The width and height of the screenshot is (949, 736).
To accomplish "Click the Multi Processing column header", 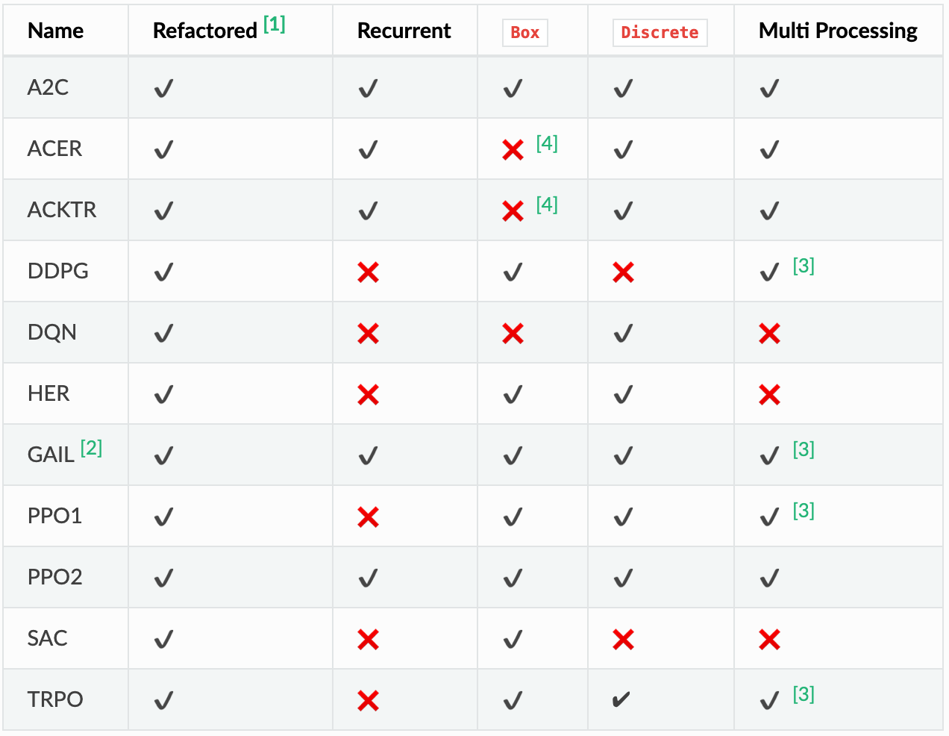I will click(x=837, y=31).
